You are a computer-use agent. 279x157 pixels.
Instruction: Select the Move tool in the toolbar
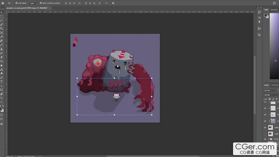2,12
